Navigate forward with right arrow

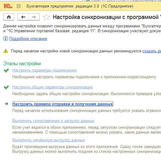click(34, 17)
